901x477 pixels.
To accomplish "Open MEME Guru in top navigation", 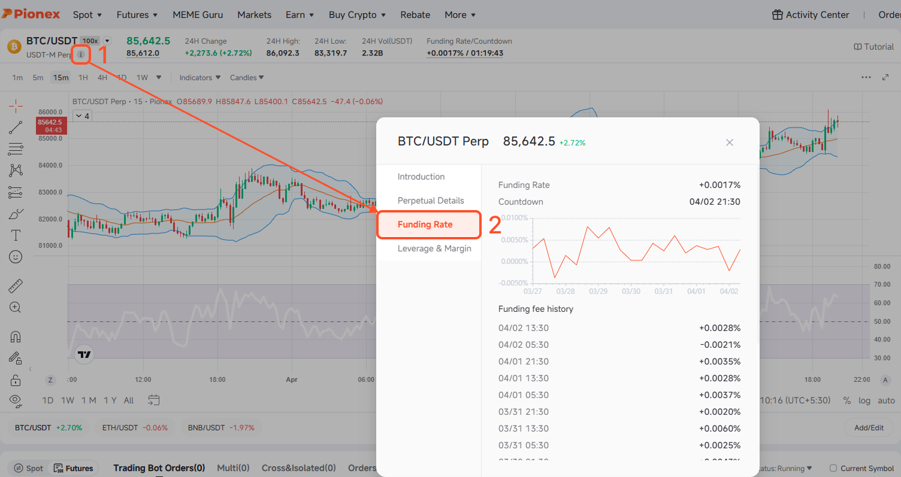I will point(198,14).
